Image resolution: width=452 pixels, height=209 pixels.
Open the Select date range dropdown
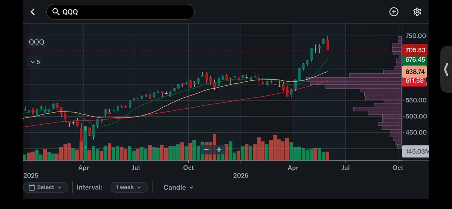(46, 187)
